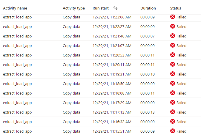Click the Status column header
Viewport: 201px width, 135px height.
(176, 8)
